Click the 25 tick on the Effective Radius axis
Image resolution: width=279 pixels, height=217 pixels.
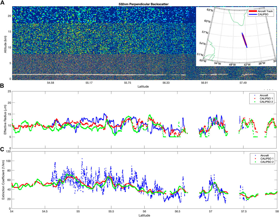tap(10, 91)
